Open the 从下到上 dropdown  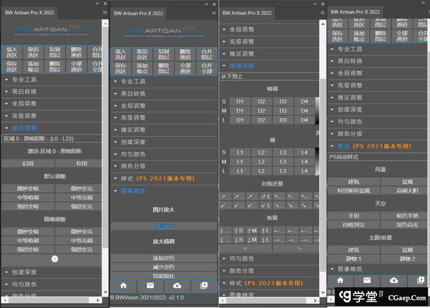coord(269,76)
